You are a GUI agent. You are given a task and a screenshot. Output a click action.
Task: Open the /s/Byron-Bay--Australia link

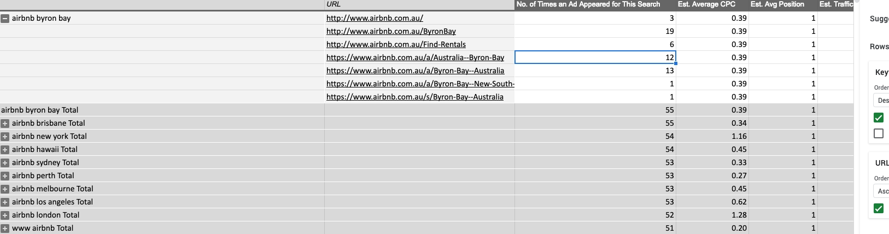tap(414, 97)
